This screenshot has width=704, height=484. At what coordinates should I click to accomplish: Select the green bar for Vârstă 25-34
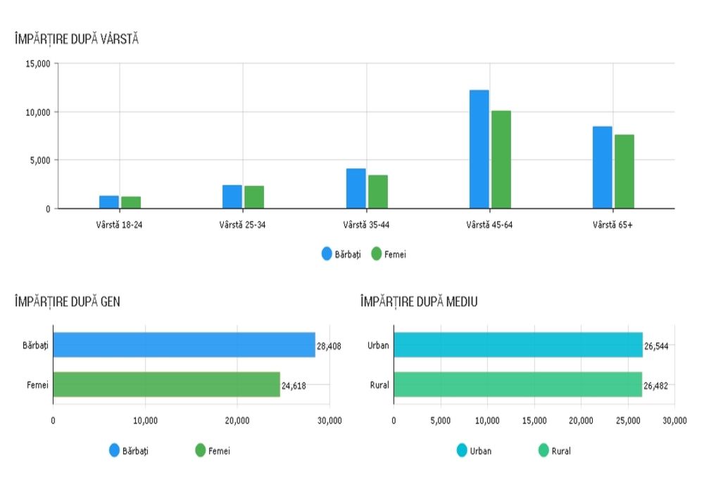coord(254,197)
